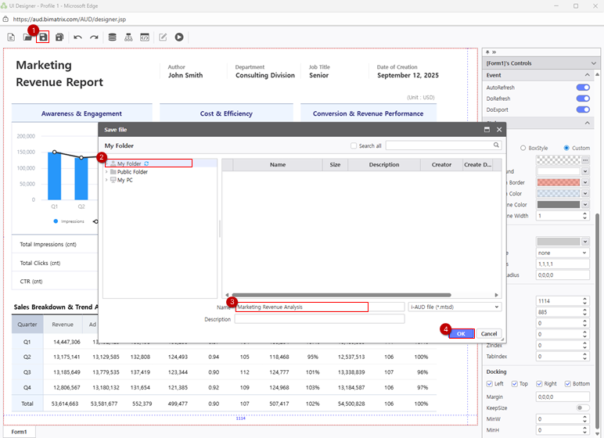Image resolution: width=604 pixels, height=438 pixels.
Task: Toggle the AutoRefresh switch
Action: pyautogui.click(x=582, y=88)
